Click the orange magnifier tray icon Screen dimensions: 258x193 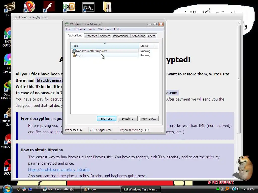pyautogui.click(x=227, y=189)
